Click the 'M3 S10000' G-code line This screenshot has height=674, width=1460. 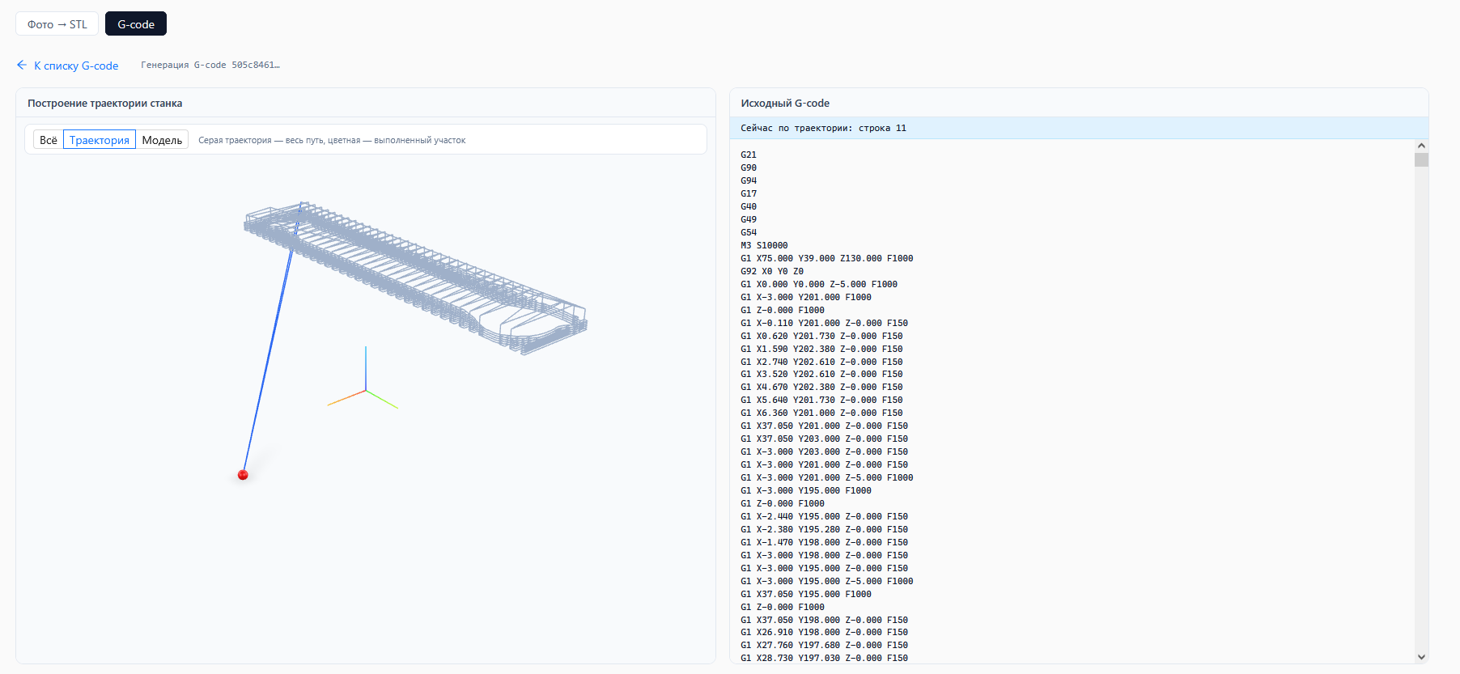pyautogui.click(x=764, y=245)
